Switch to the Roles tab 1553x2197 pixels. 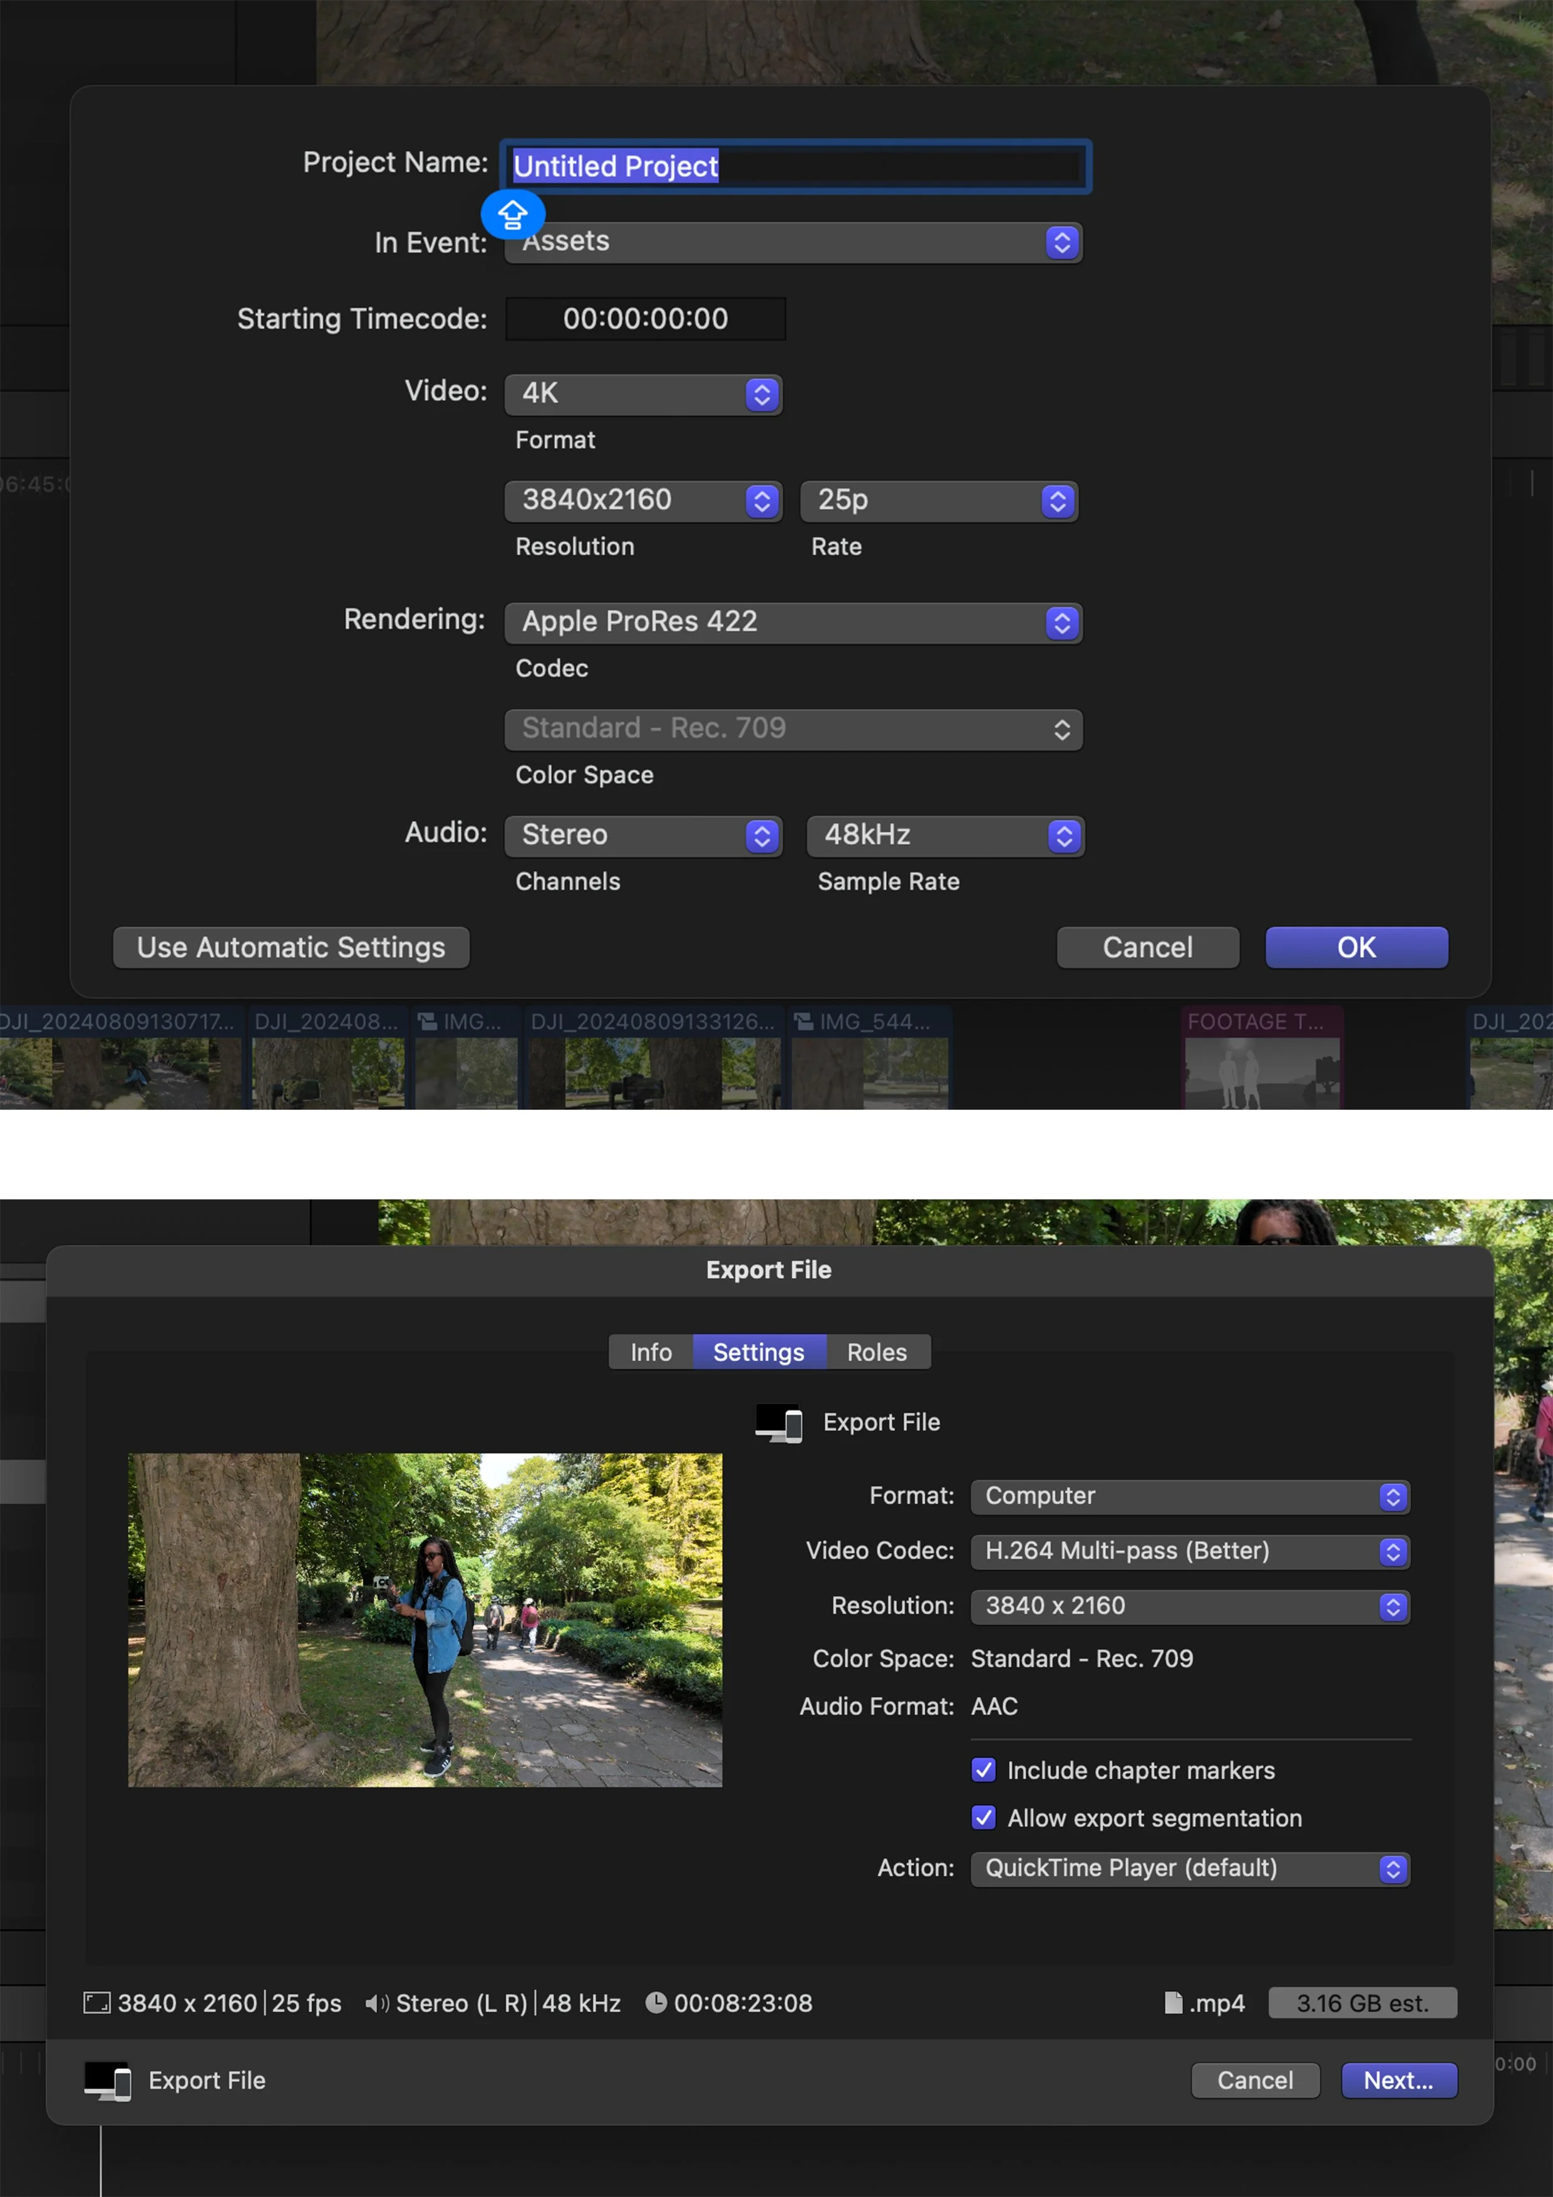(x=877, y=1352)
